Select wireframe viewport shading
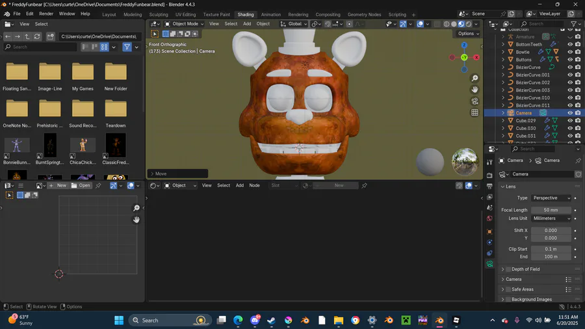 [446, 24]
